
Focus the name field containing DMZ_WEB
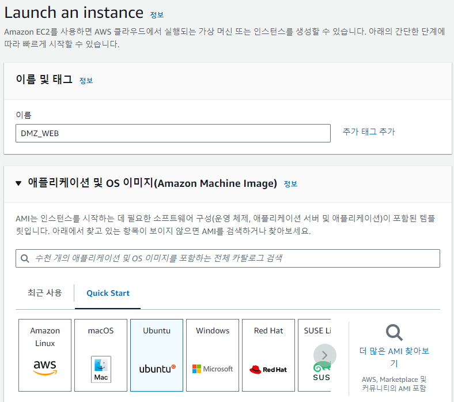point(173,133)
